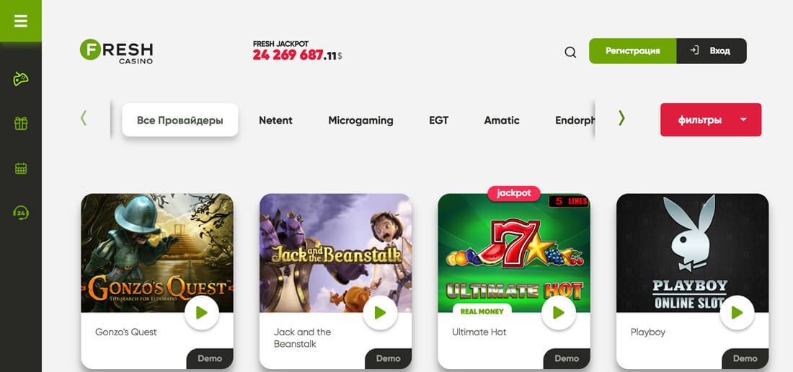Open the hamburger menu in the sidebar

pyautogui.click(x=21, y=21)
